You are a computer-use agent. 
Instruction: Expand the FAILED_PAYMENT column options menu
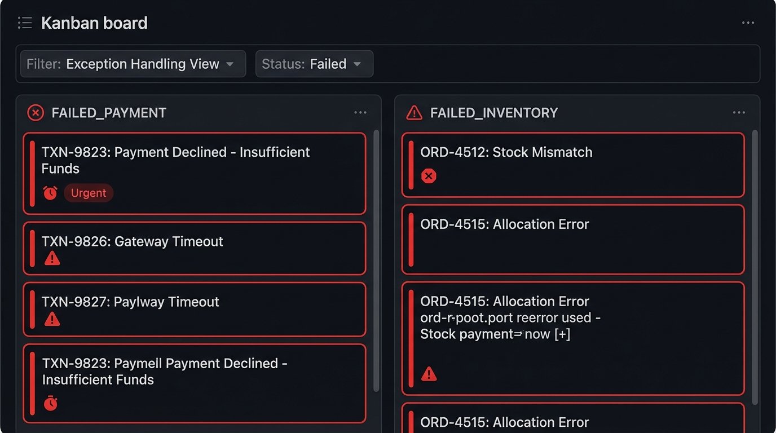(360, 112)
